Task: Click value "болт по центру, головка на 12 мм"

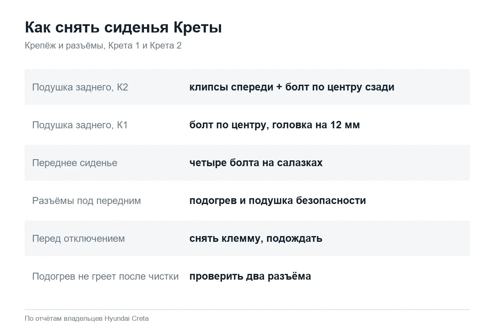Action: (275, 125)
